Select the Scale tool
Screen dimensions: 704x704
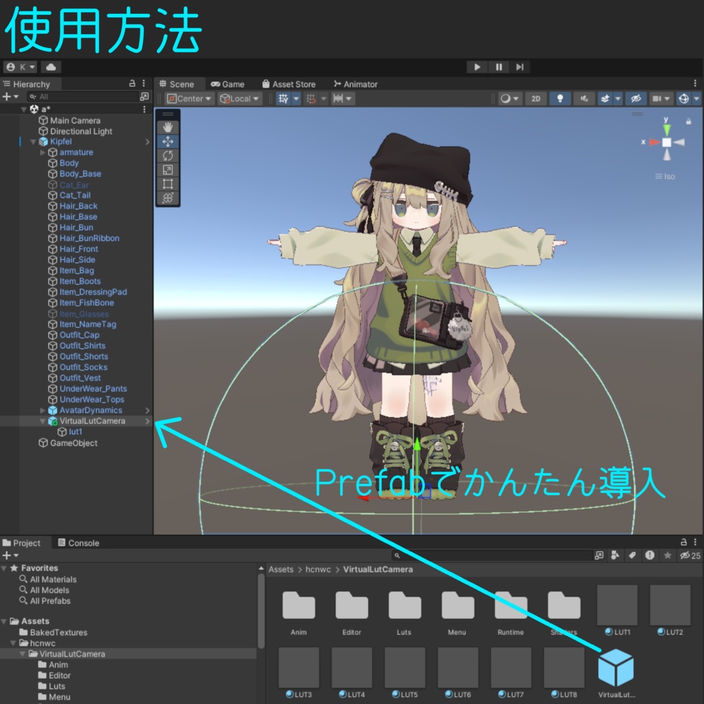tap(167, 169)
